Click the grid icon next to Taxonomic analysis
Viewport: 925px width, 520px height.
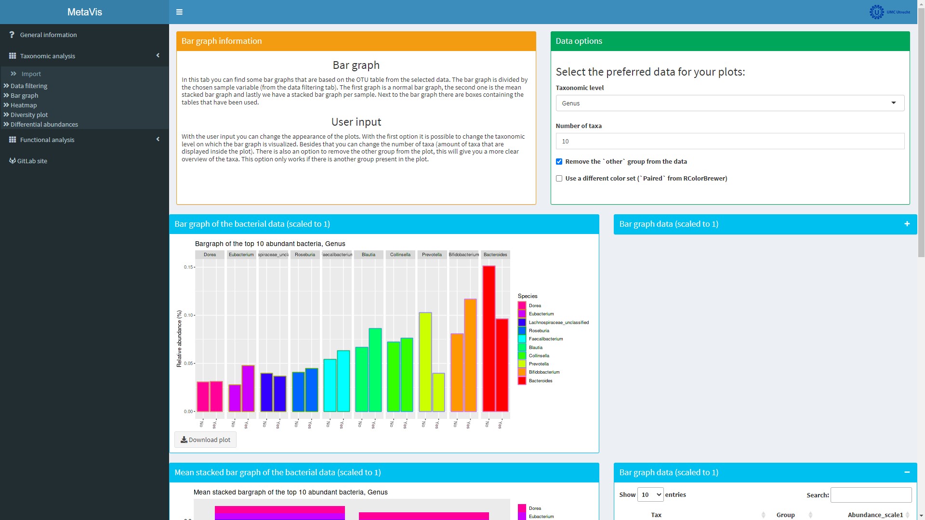[x=13, y=56]
